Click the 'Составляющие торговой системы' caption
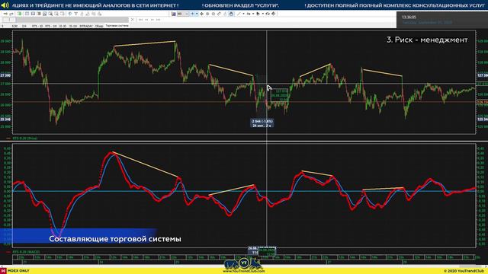488x274 pixels. tap(115, 239)
